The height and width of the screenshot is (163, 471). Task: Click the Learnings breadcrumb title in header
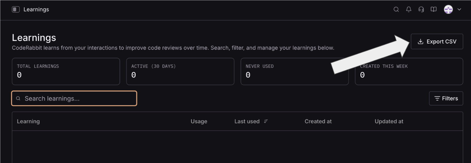pos(36,9)
